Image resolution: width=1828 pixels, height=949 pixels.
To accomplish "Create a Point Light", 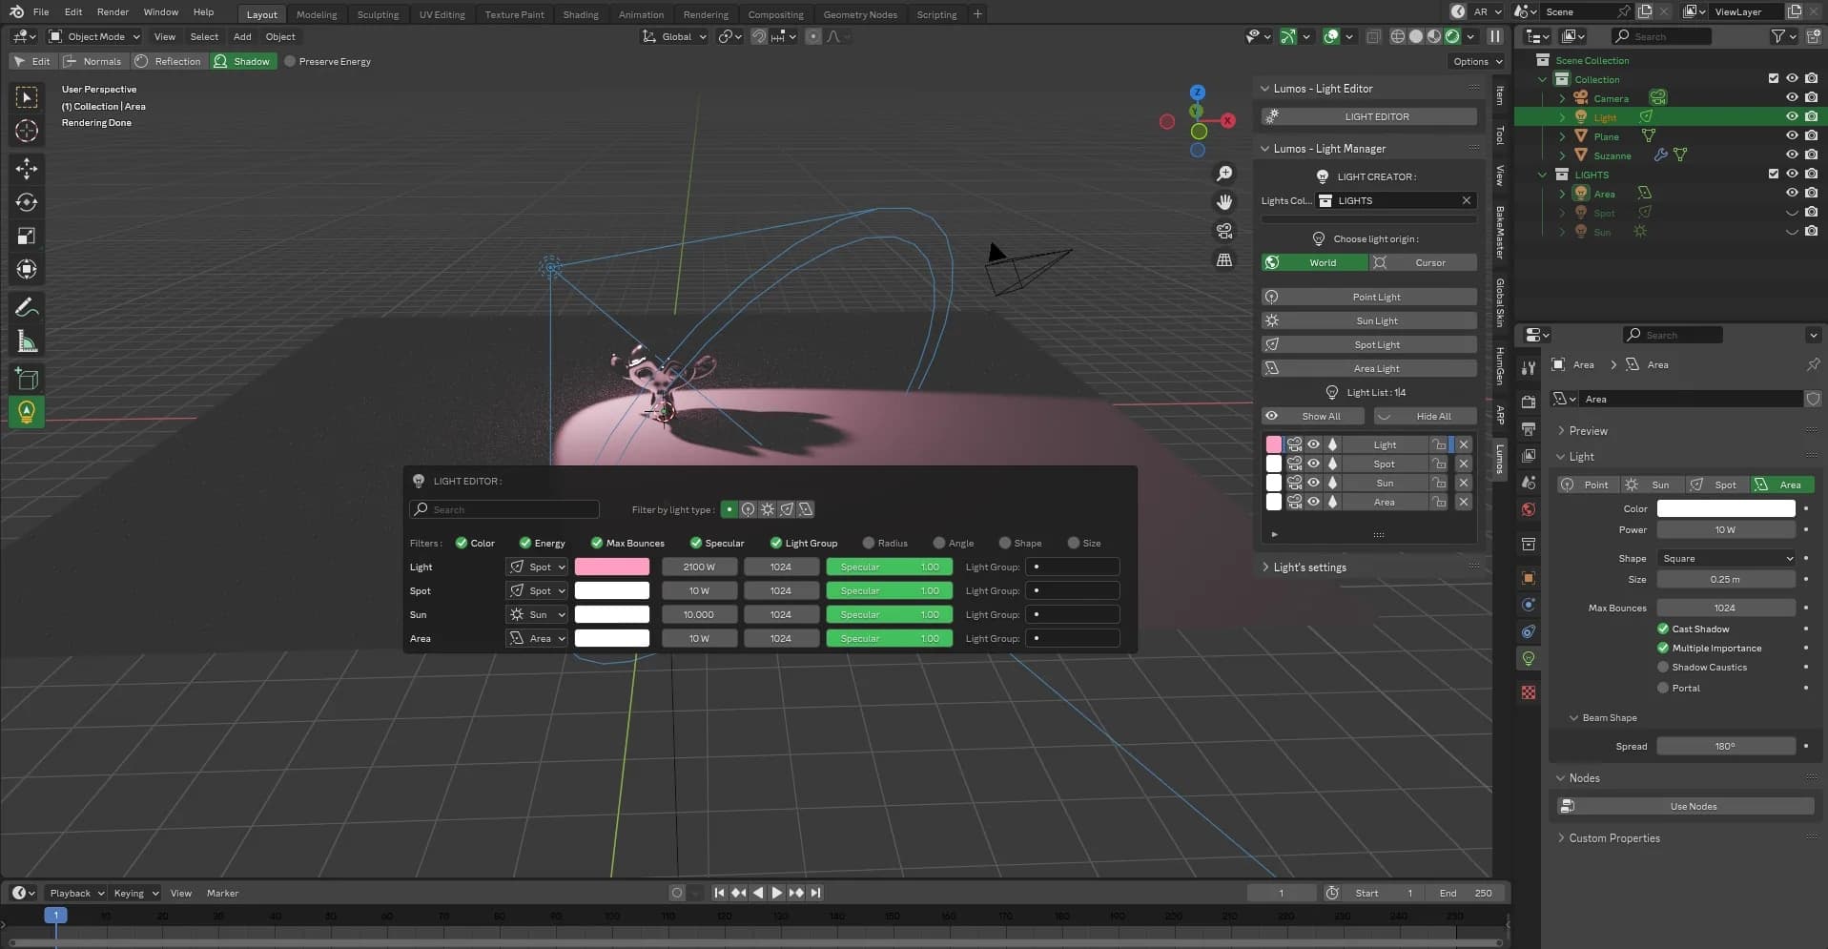I will pos(1369,297).
